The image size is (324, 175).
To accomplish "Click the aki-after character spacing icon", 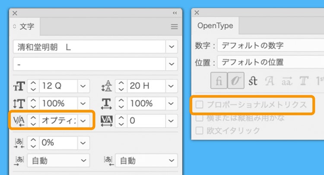I will pos(108,161).
